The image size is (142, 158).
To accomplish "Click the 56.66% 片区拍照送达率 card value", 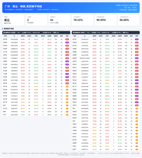I will point(124,20).
